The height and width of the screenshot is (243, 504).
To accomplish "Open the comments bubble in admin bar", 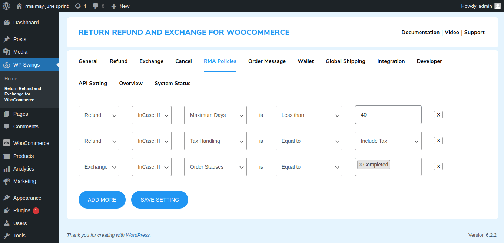I will 99,6.
